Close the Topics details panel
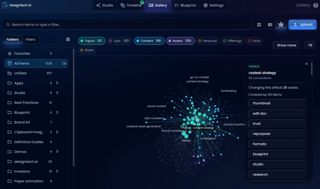The width and height of the screenshot is (320, 189). 306,64
